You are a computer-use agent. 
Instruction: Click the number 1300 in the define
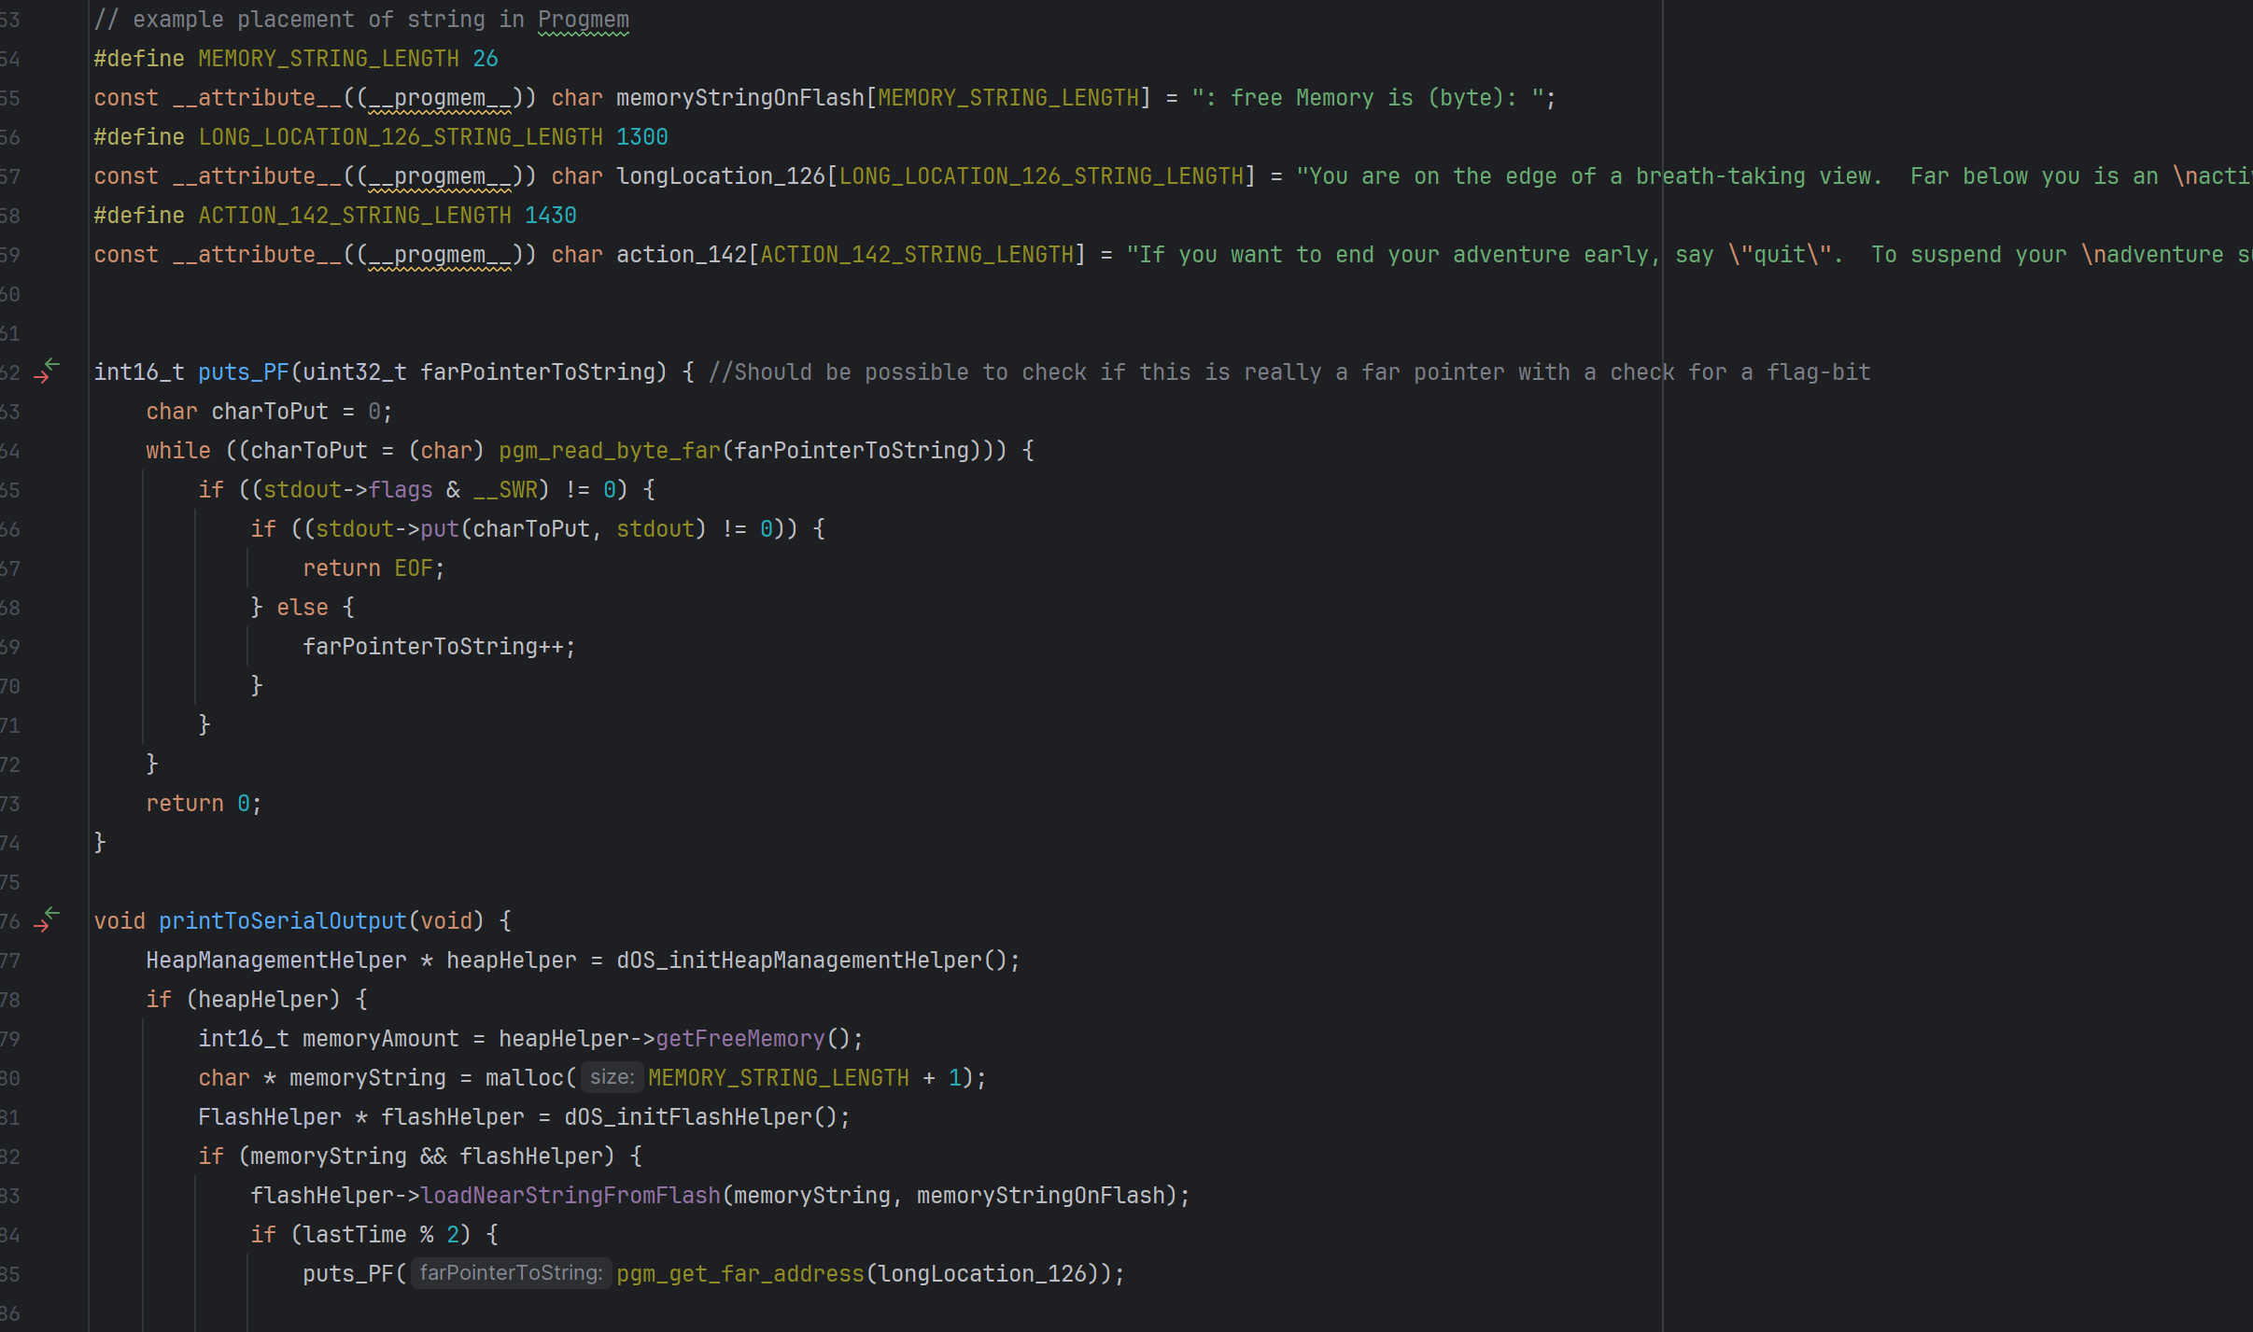coord(641,136)
